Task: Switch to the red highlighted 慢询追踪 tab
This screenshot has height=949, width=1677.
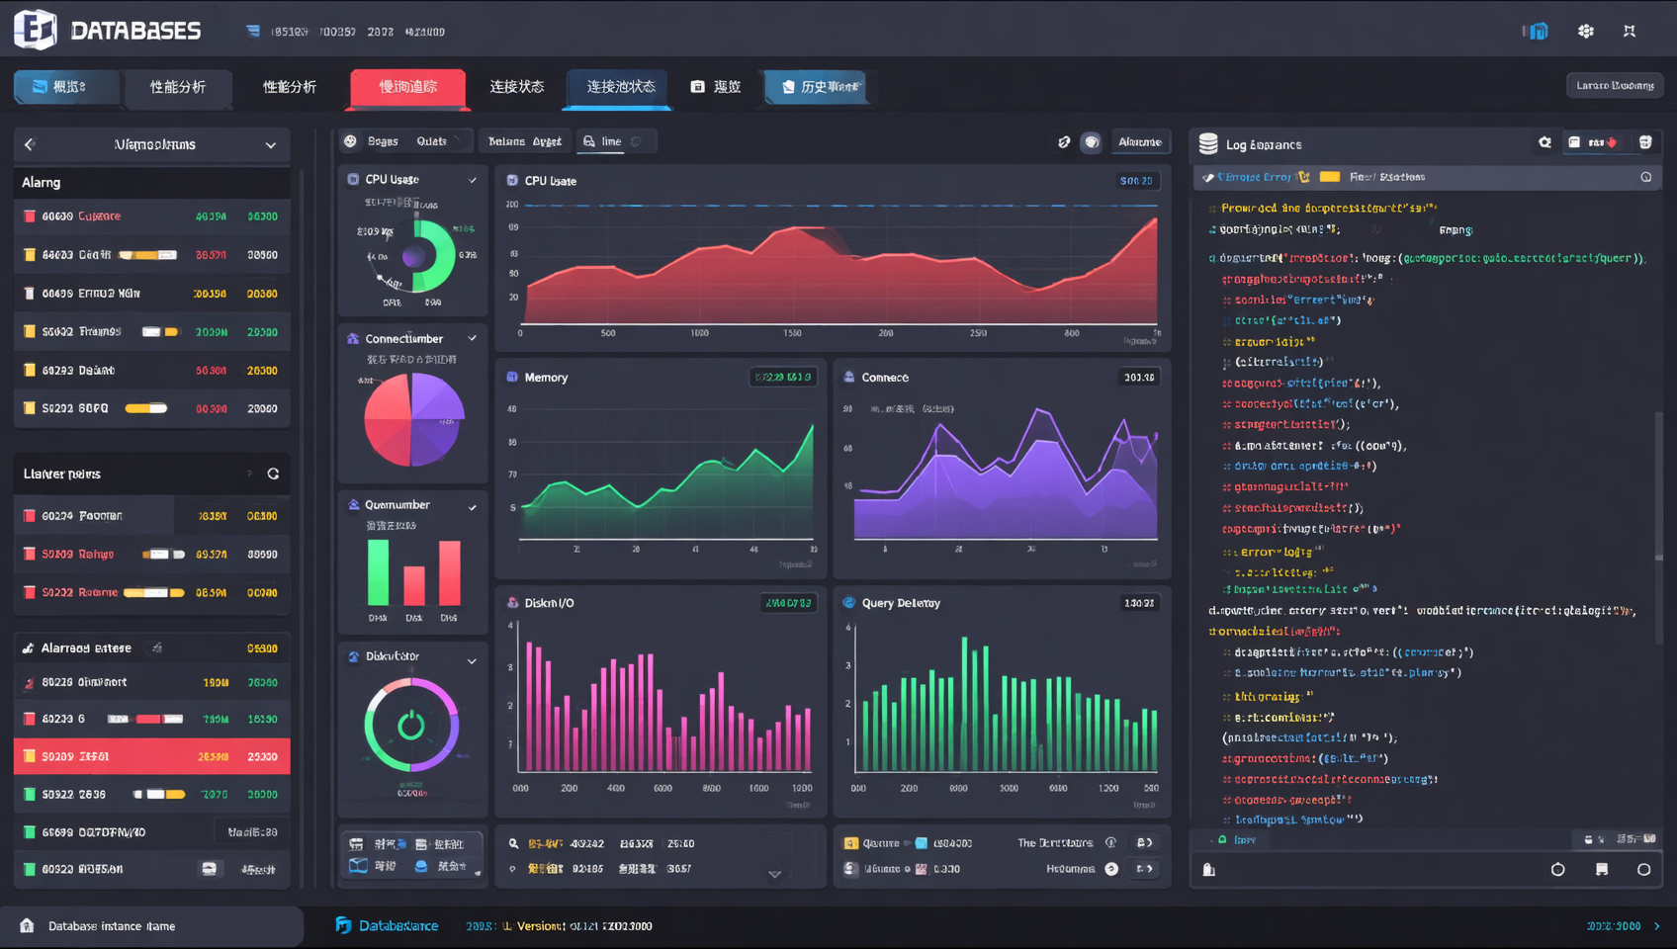Action: click(x=407, y=87)
